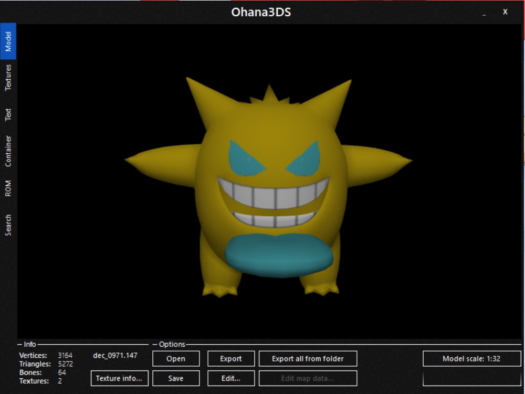
Task: Click the Texture info... button
Action: point(120,378)
